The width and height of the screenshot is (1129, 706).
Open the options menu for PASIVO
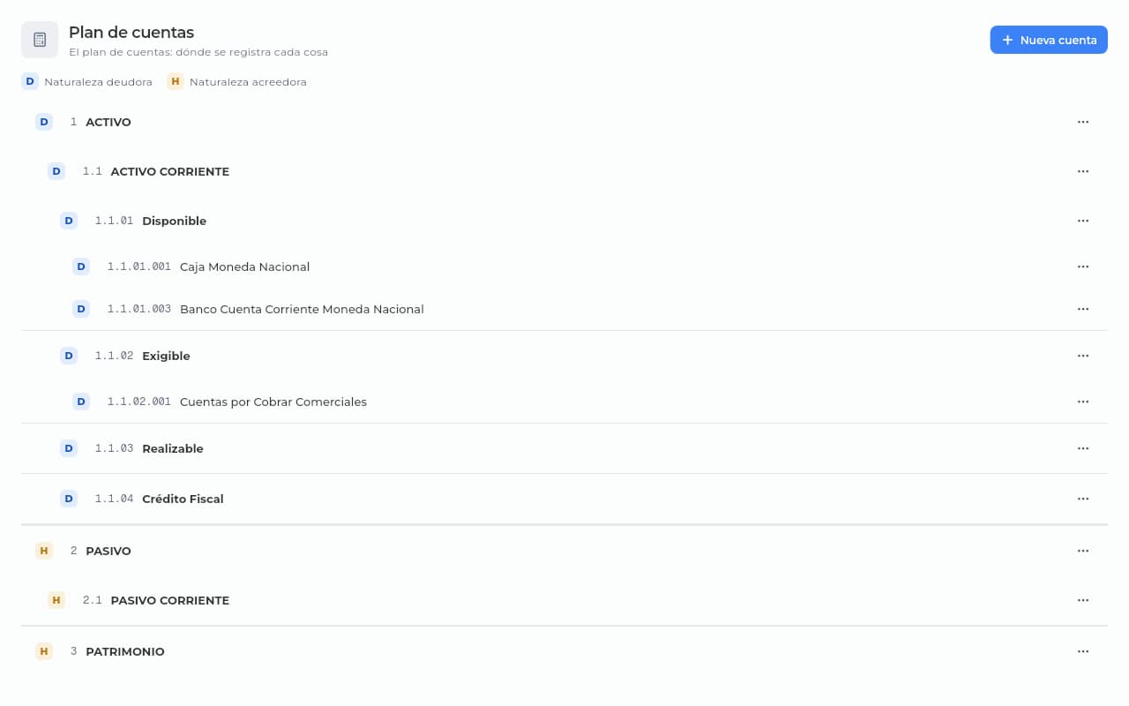1083,551
